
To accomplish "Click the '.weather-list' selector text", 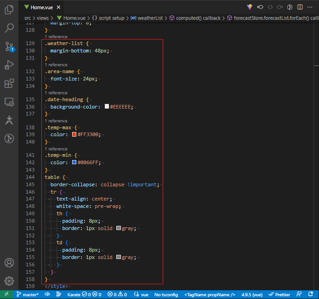I will point(64,43).
